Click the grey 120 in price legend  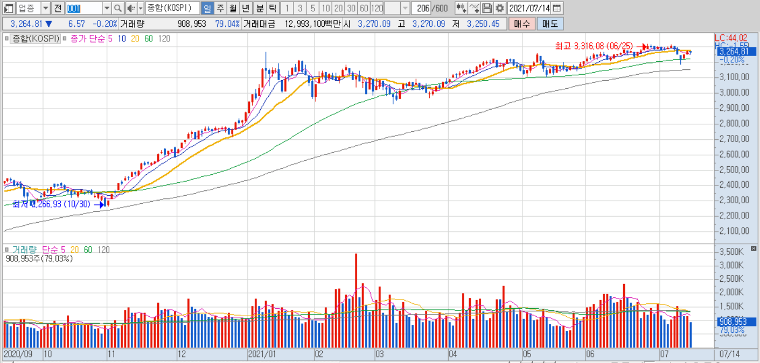point(164,39)
